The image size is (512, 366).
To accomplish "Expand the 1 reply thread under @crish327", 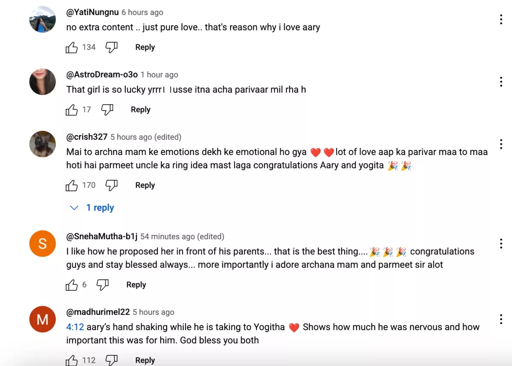I will (92, 208).
